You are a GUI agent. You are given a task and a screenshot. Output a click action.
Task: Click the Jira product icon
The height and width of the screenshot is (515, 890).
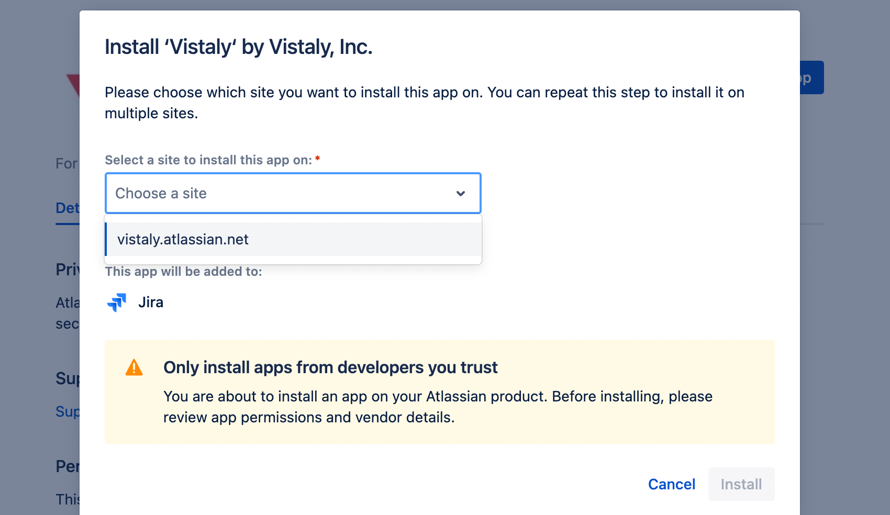point(117,303)
